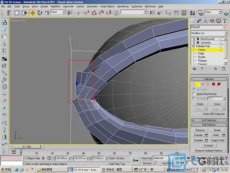Open the Create command panel tab

pyautogui.click(x=193, y=21)
